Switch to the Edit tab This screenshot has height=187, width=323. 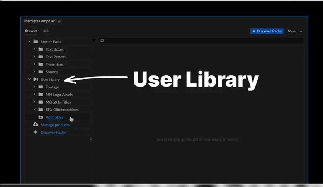(46, 31)
